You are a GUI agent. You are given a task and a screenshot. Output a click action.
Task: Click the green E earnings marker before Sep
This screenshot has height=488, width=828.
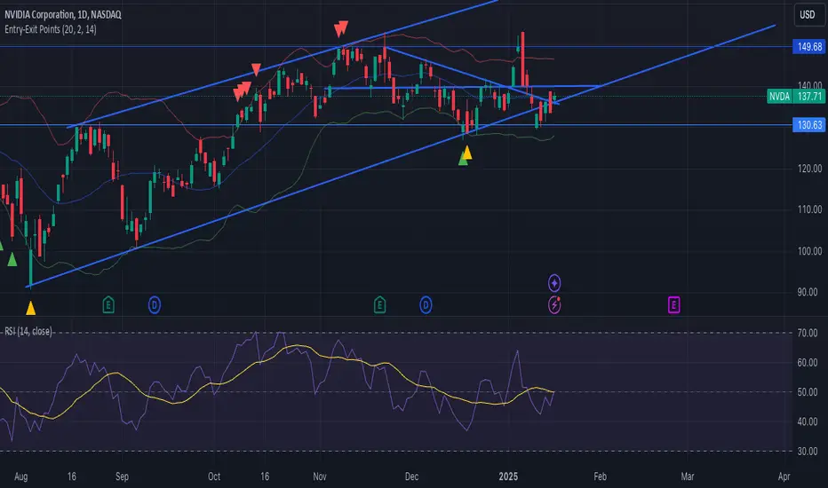[x=108, y=305]
